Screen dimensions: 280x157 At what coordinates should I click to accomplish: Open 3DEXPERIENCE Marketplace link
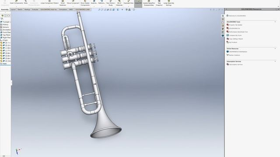pyautogui.click(x=238, y=51)
